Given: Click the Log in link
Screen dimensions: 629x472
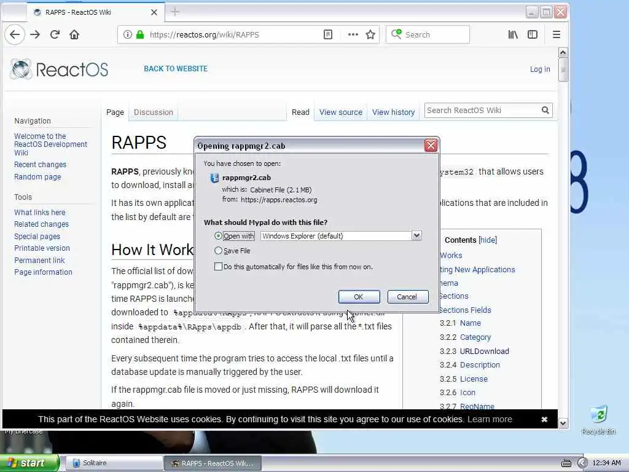Looking at the screenshot, I should click(540, 69).
